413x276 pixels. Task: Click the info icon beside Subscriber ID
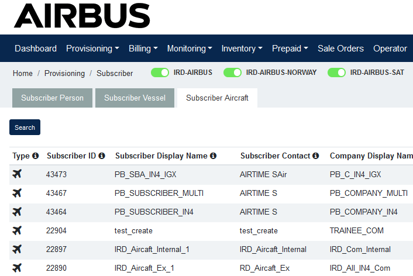point(102,156)
